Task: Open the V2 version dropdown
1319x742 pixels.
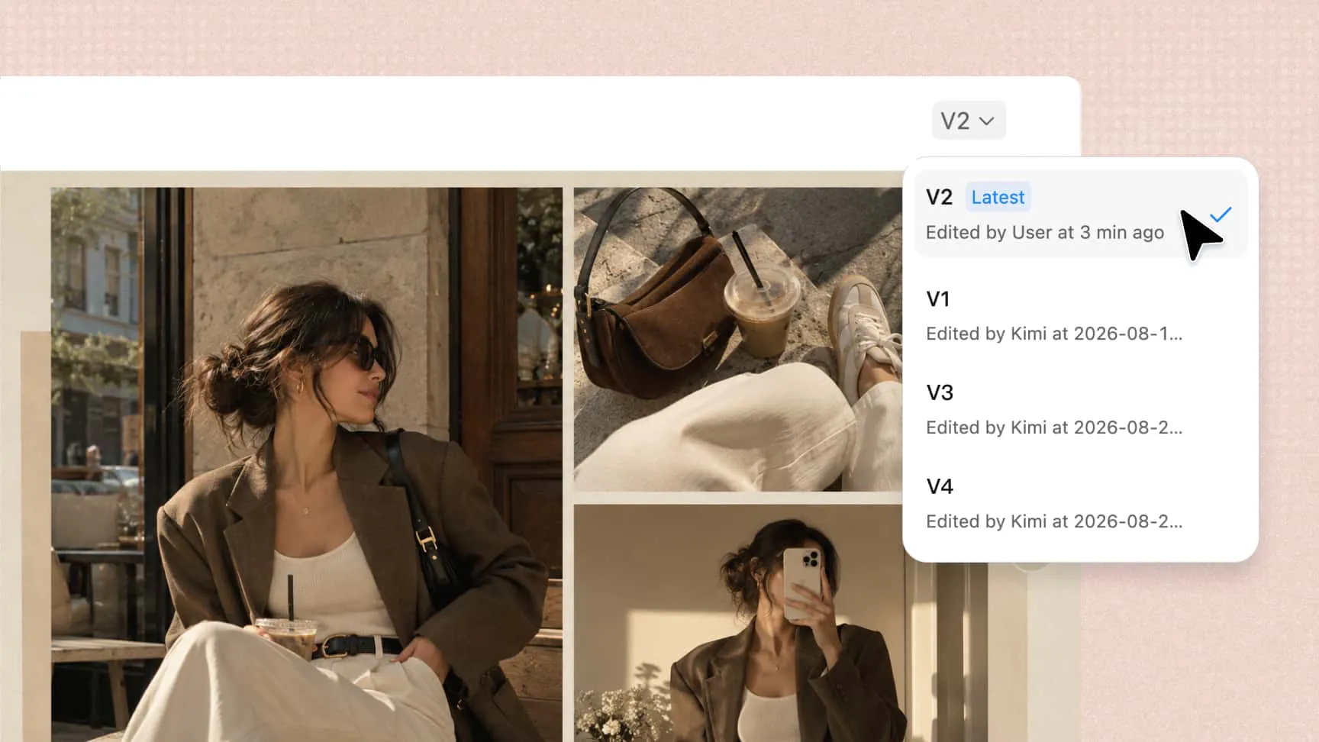Action: click(969, 121)
